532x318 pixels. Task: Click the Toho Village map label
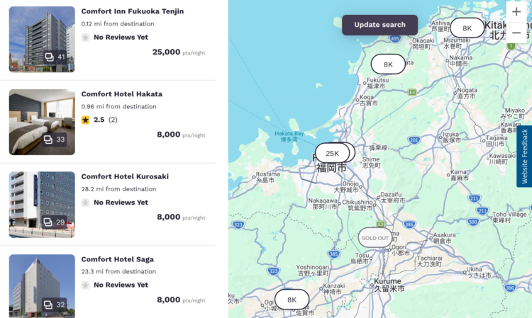point(509,217)
